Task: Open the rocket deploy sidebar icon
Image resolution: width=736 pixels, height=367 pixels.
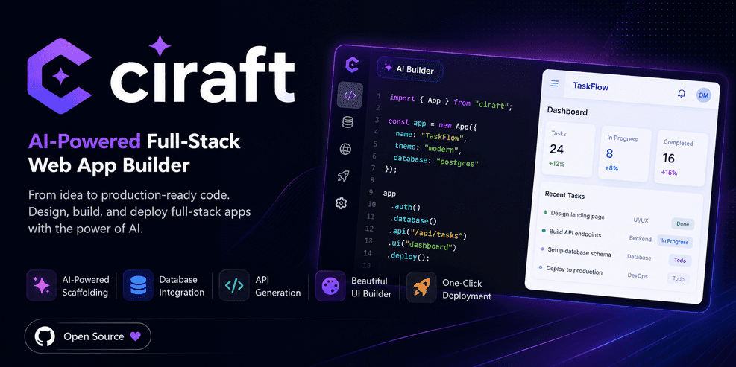Action: pos(343,176)
